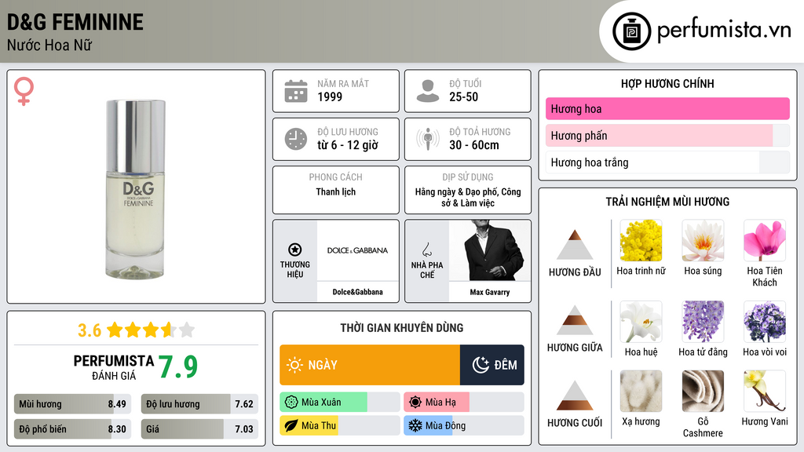Click the Dolce&Gabbana brand name caption
Image resolution: width=804 pixels, height=452 pixels.
click(x=357, y=292)
